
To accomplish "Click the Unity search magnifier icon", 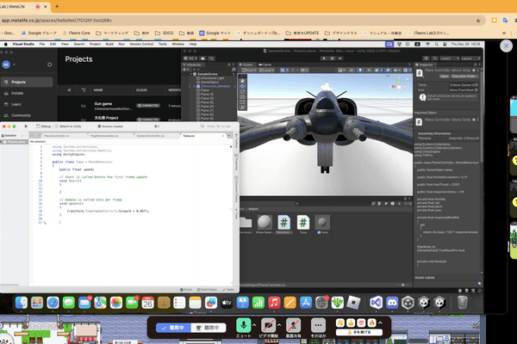I will coord(435,58).
